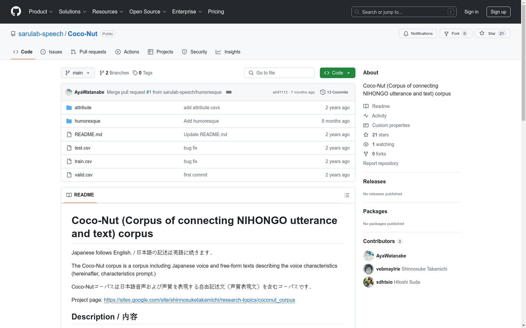Image resolution: width=526 pixels, height=328 pixels.
Task: Open the 'Add humoresque' commit message
Action: tap(201, 121)
